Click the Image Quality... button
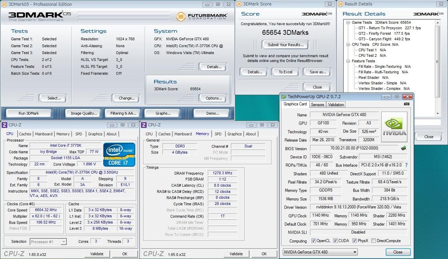Image resolution: width=448 pixels, height=259 pixels. click(x=84, y=113)
